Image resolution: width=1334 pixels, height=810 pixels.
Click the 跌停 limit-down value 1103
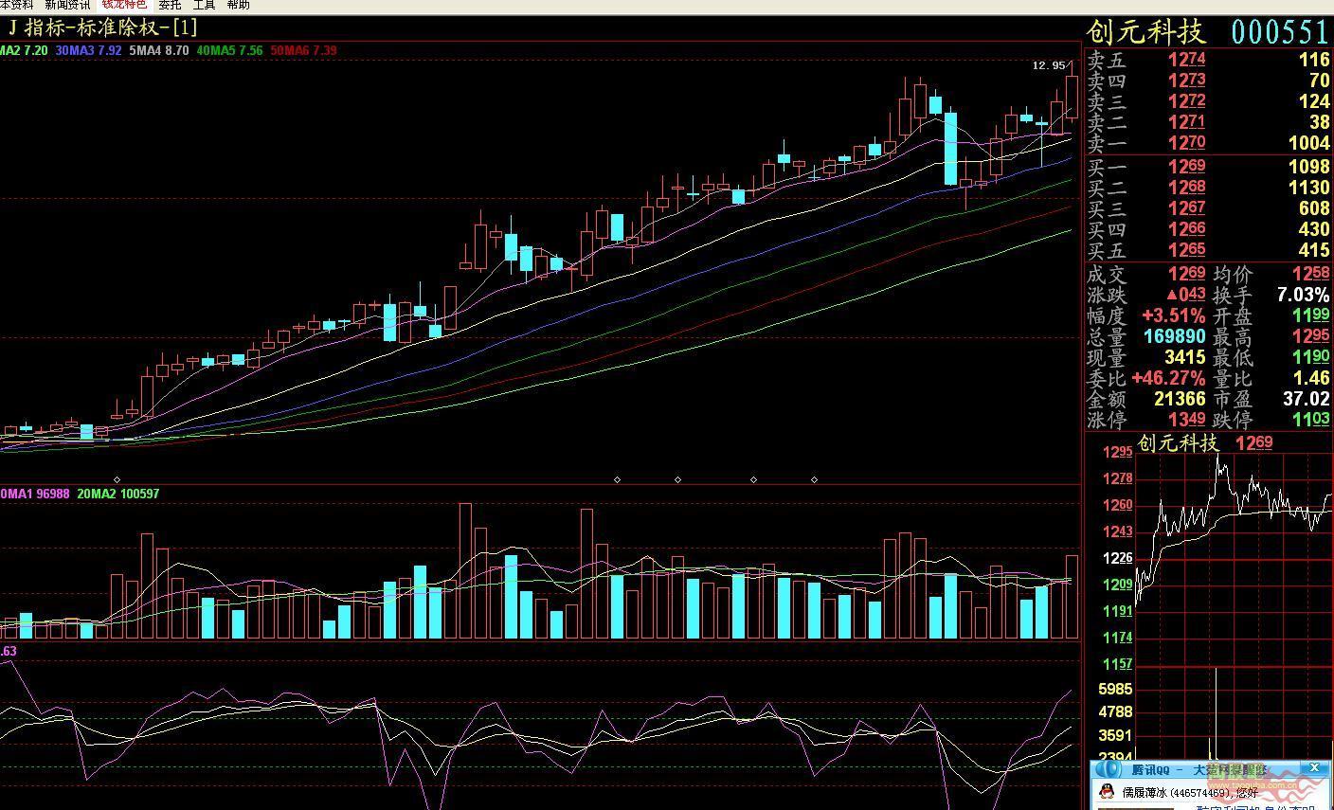pyautogui.click(x=1311, y=420)
